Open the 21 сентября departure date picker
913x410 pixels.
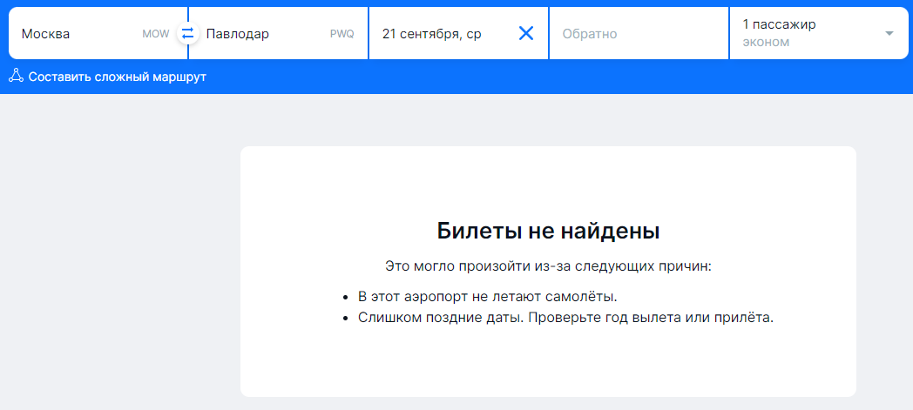pos(432,34)
